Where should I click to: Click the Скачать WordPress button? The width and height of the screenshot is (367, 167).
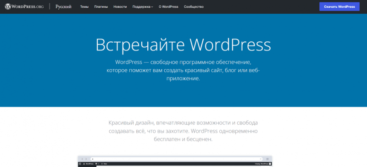pyautogui.click(x=339, y=7)
